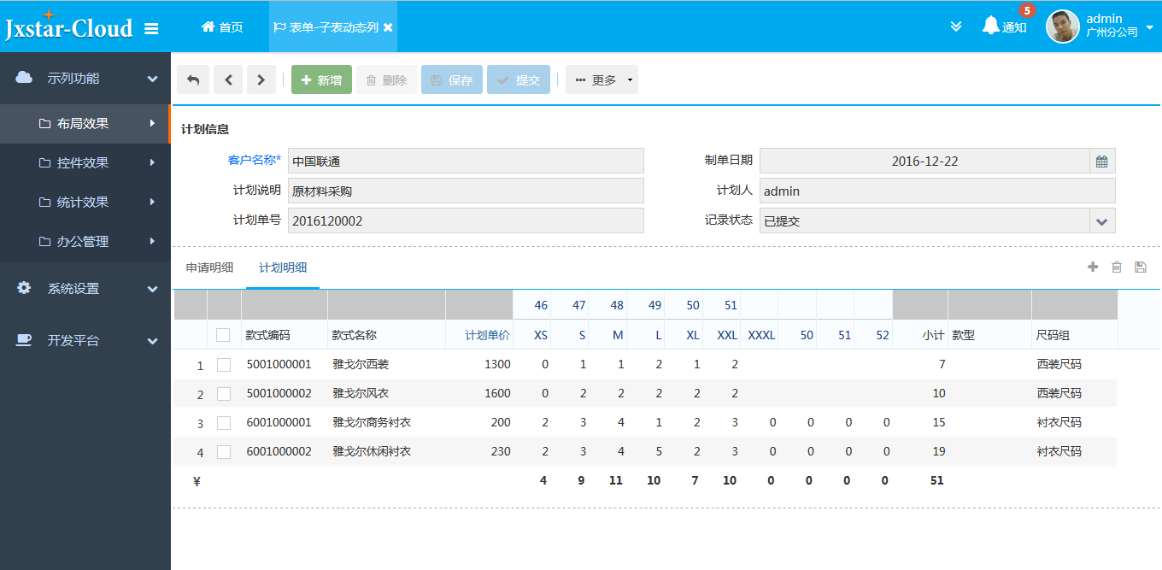Image resolution: width=1162 pixels, height=570 pixels.
Task: Delete rows with grid trash icon
Action: 1117,267
